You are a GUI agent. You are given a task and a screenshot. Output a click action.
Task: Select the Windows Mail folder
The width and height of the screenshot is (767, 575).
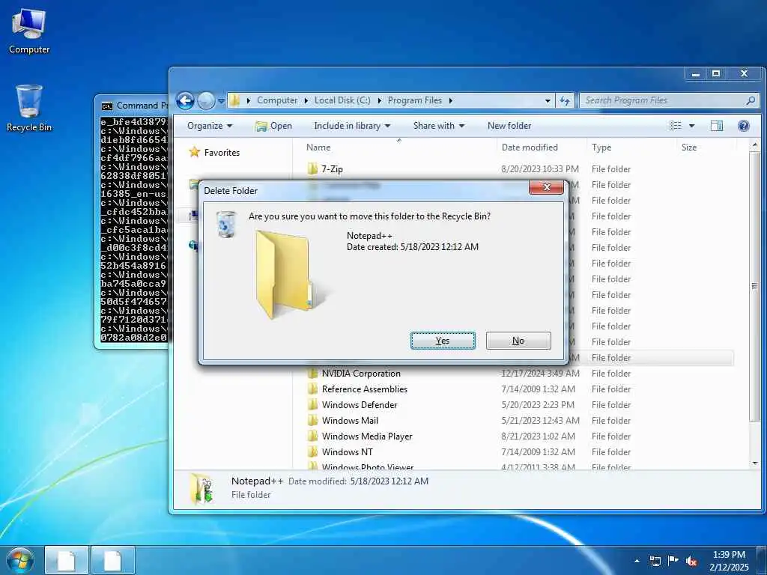click(x=350, y=421)
